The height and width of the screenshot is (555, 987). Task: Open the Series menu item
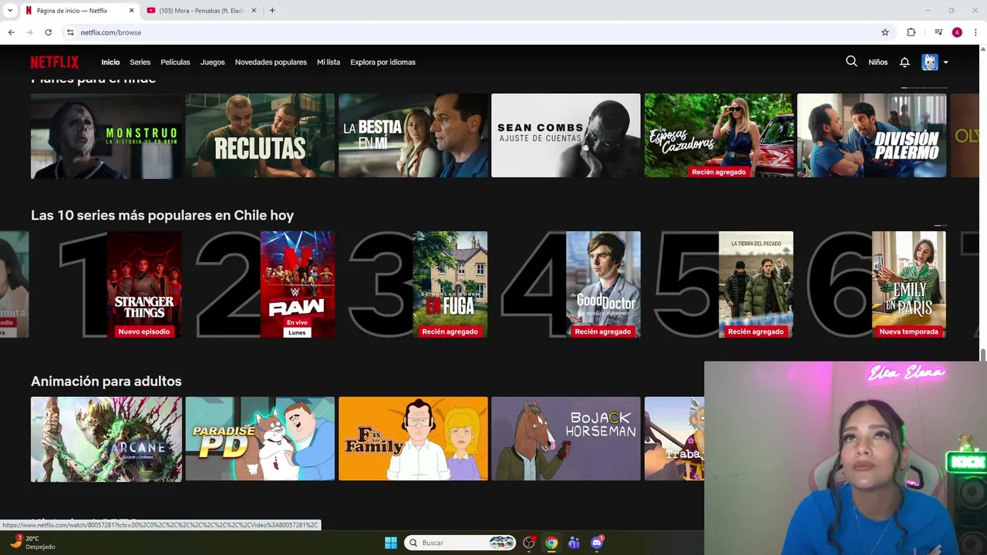pyautogui.click(x=140, y=62)
